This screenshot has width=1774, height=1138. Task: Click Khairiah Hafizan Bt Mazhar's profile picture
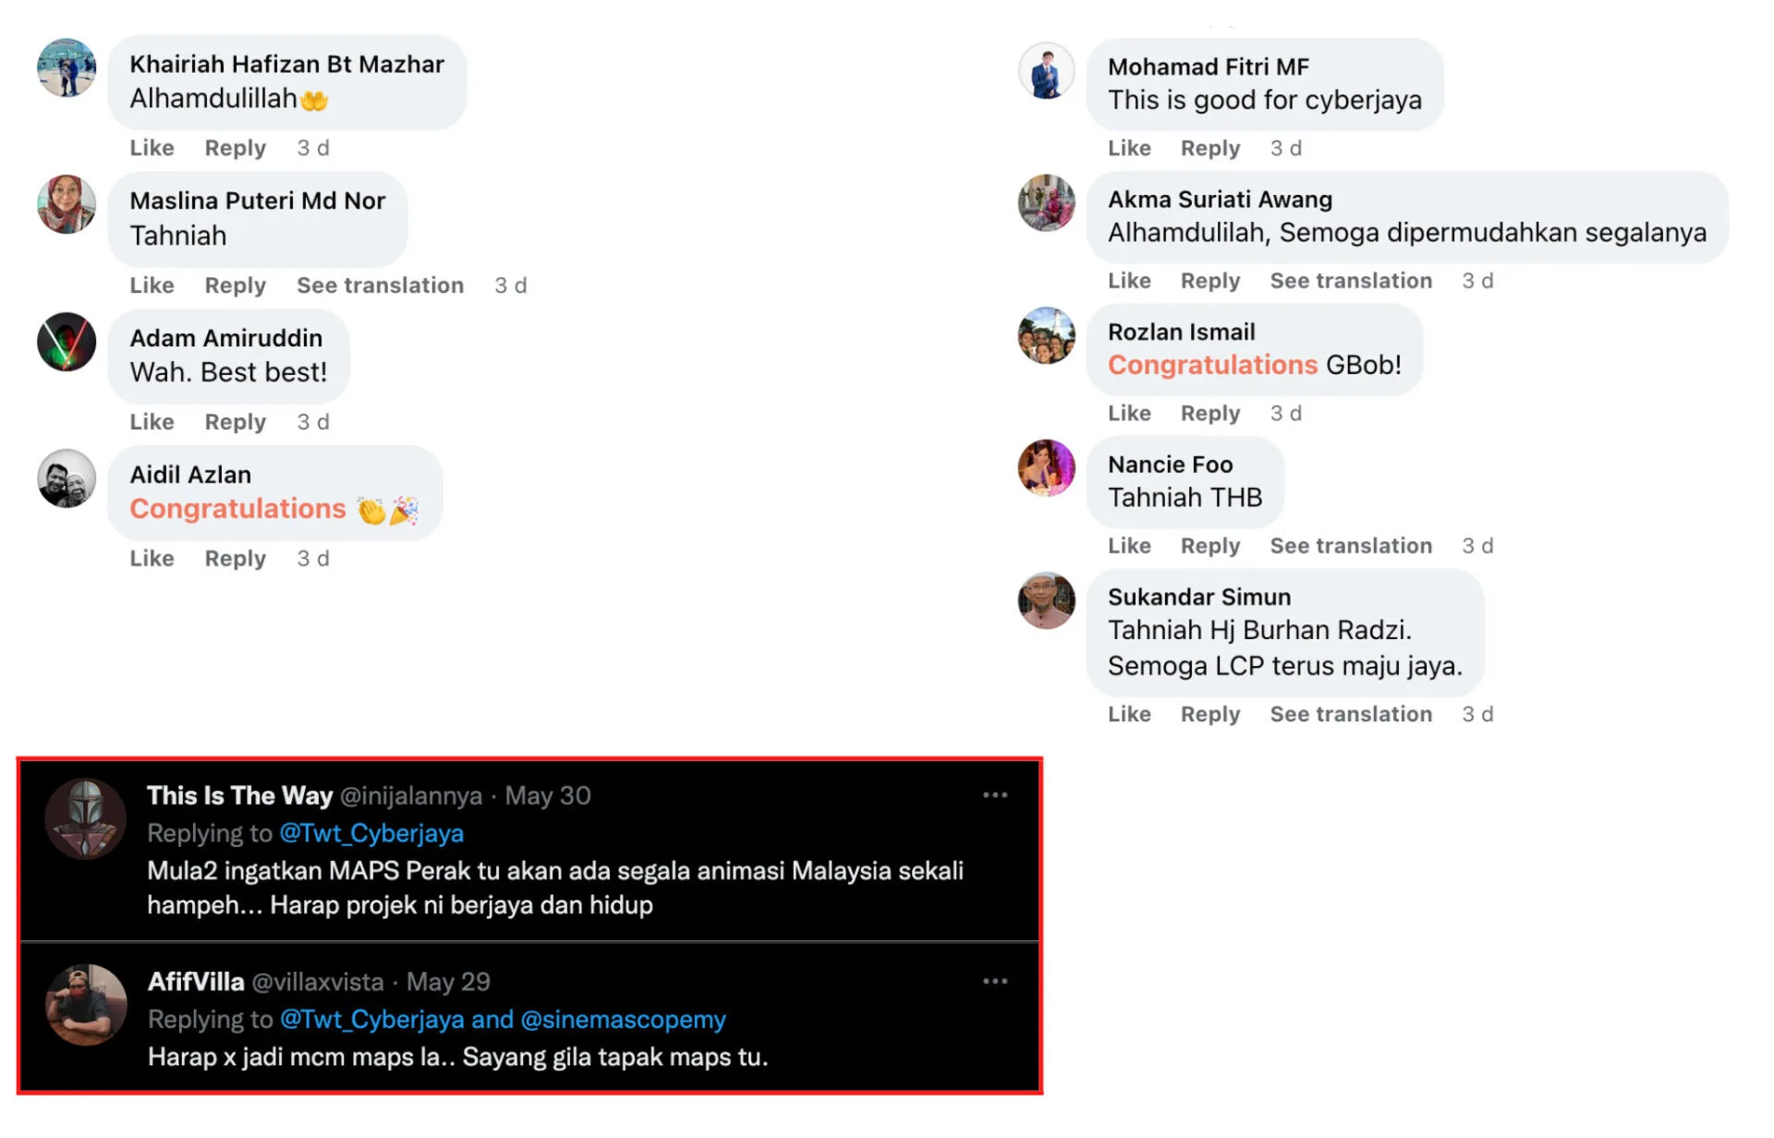[67, 67]
